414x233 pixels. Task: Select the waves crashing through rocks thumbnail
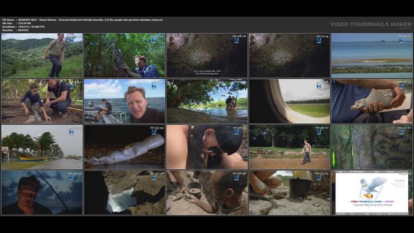tap(124, 193)
